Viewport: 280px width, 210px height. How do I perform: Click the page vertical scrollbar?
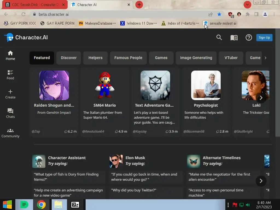point(278,82)
